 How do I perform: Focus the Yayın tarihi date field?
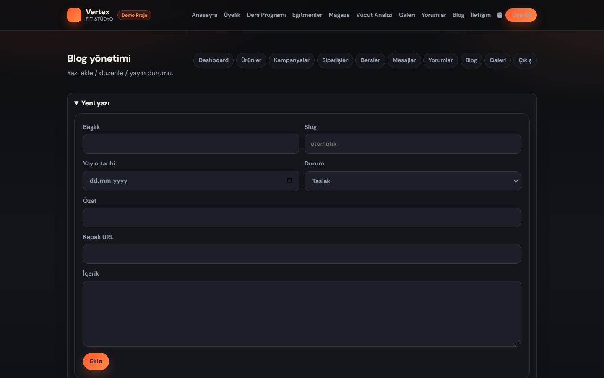pos(191,181)
